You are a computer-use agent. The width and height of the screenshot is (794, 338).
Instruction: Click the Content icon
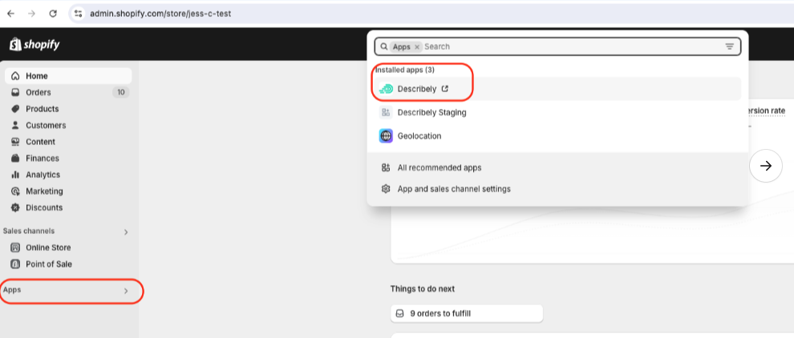point(15,142)
